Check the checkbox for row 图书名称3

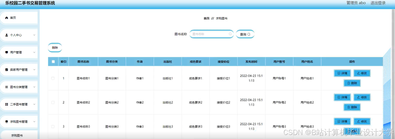(53, 127)
